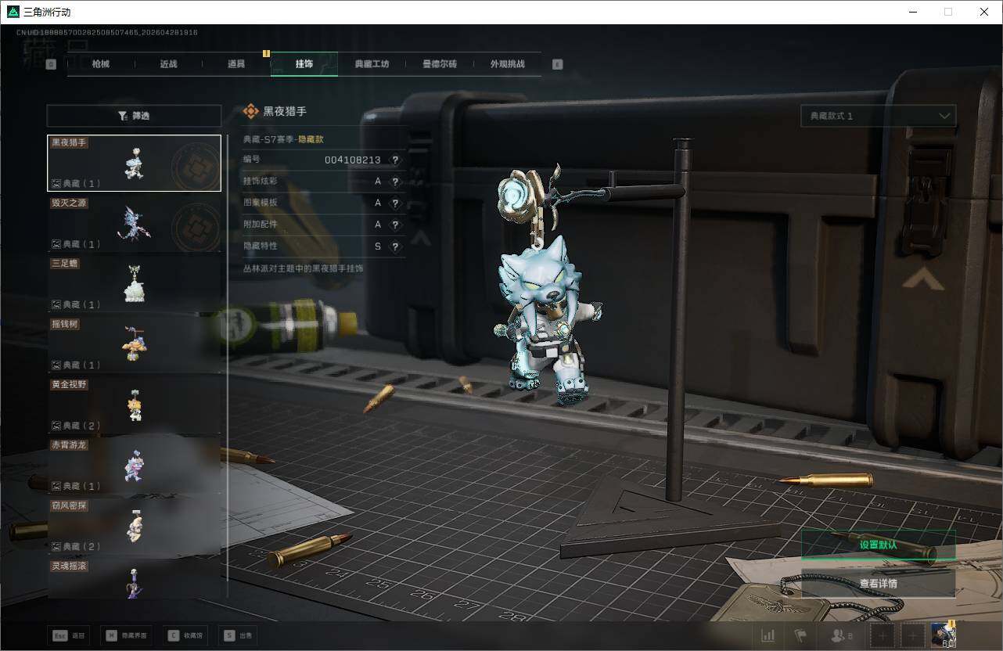Click description 丛林派对主题中的黑夜猎手挂饰
Screen dimensions: 1003x651
304,268
